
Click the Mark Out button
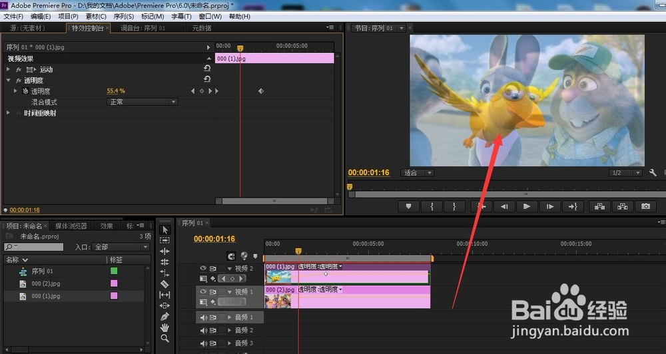(x=454, y=206)
